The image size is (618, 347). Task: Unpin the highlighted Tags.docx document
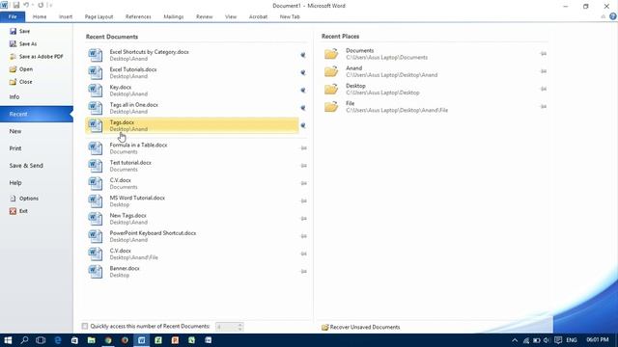pos(303,125)
